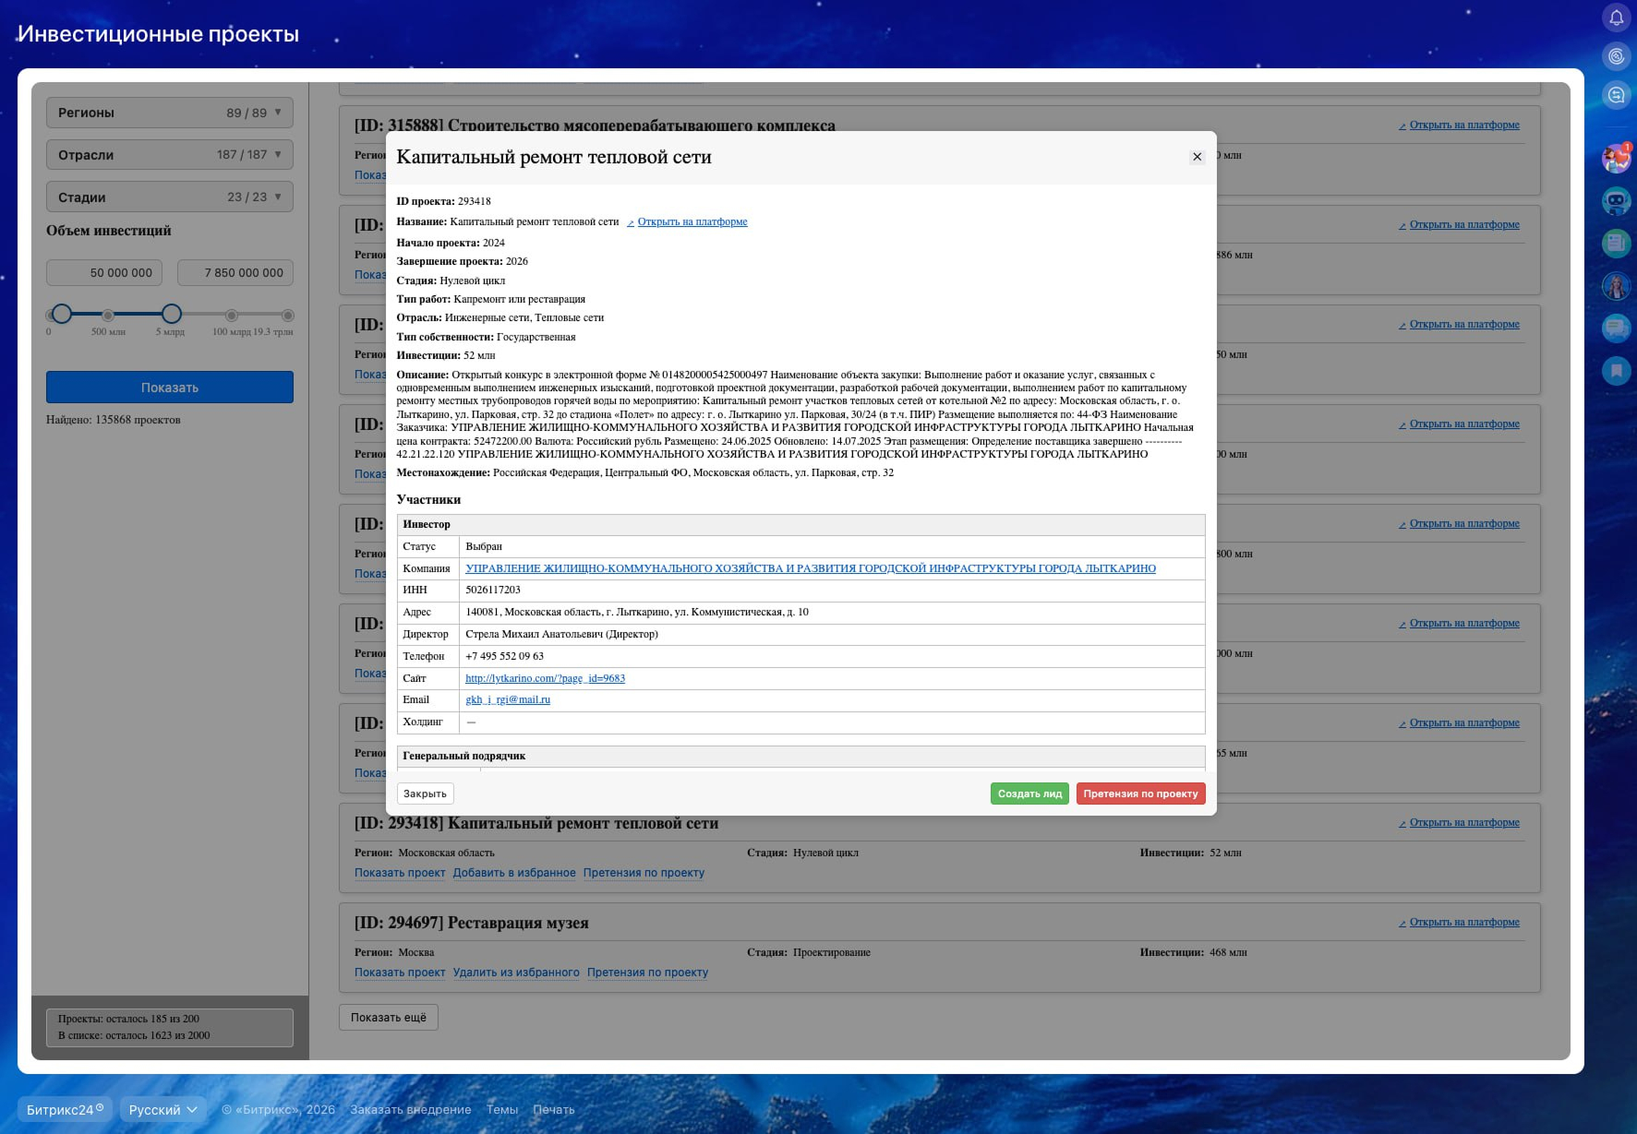Open the robot assistant chat icon
The image size is (1637, 1134).
(x=1616, y=200)
